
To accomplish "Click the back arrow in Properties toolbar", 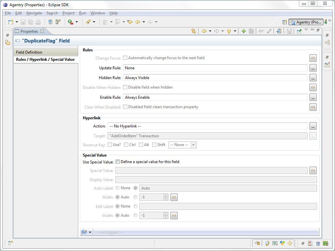I will click(x=204, y=31).
